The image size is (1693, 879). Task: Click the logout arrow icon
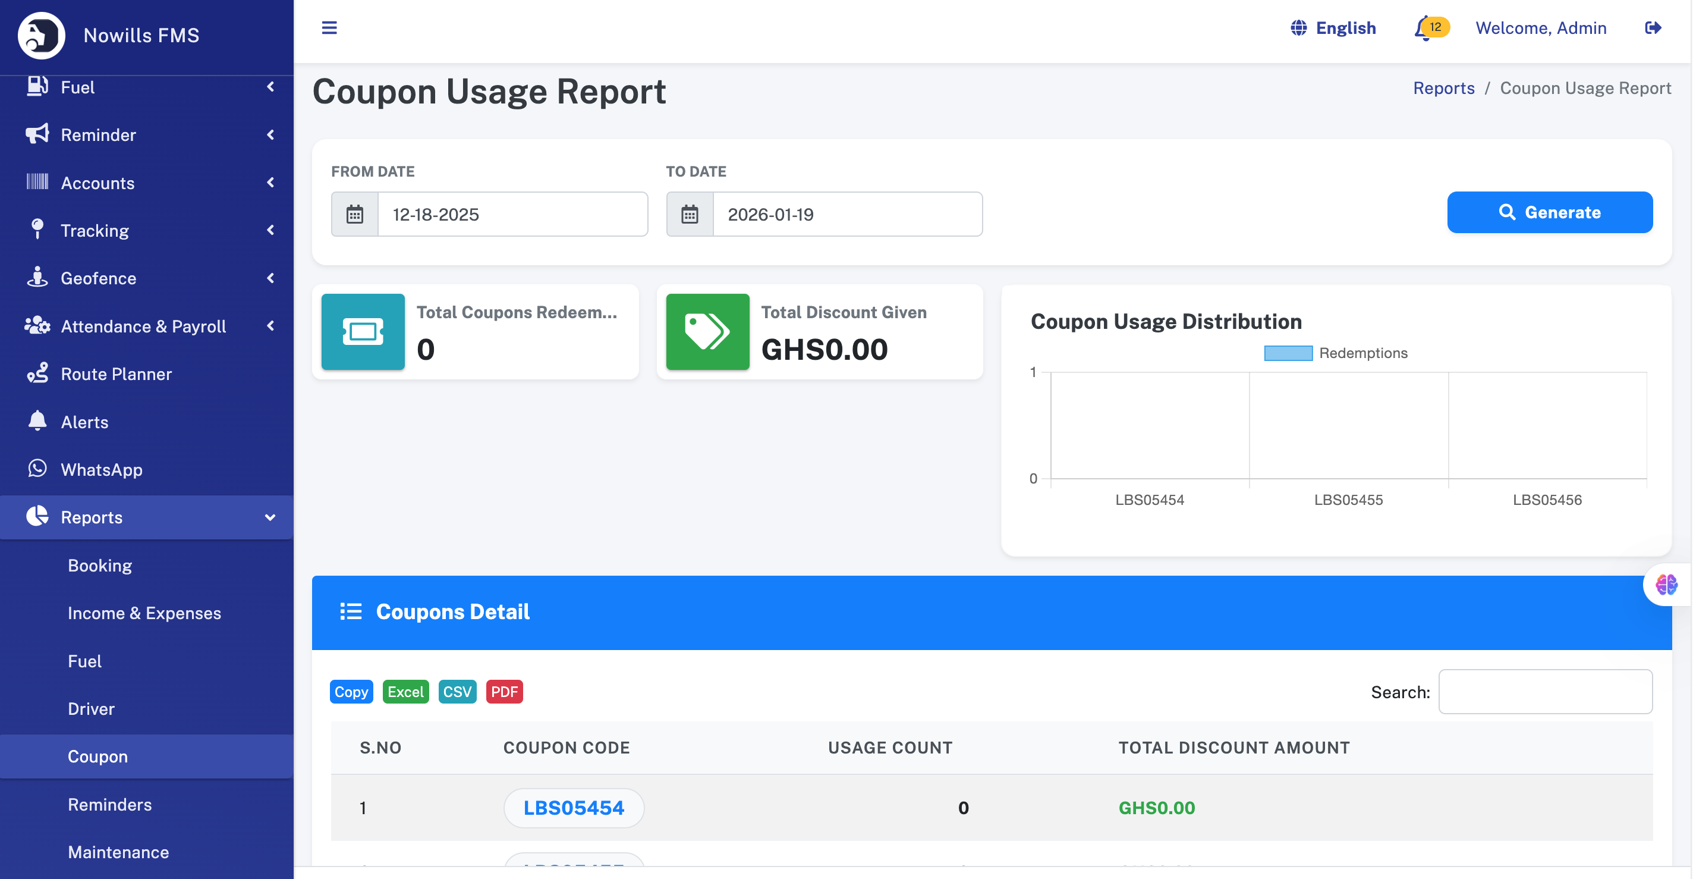(x=1652, y=27)
